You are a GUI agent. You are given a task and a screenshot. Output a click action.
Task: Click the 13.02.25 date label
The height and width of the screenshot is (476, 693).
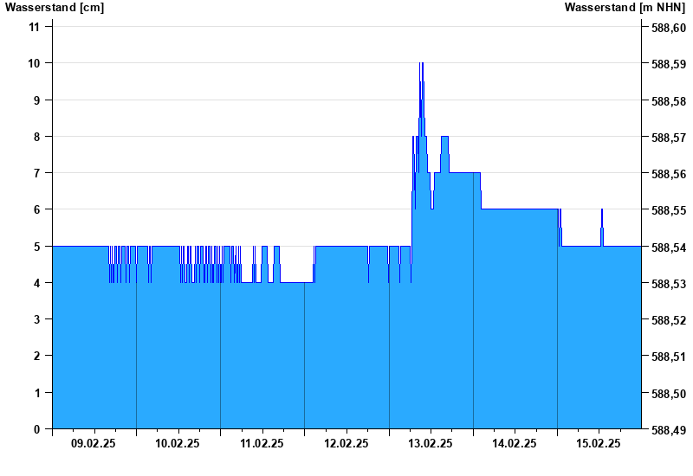(431, 443)
